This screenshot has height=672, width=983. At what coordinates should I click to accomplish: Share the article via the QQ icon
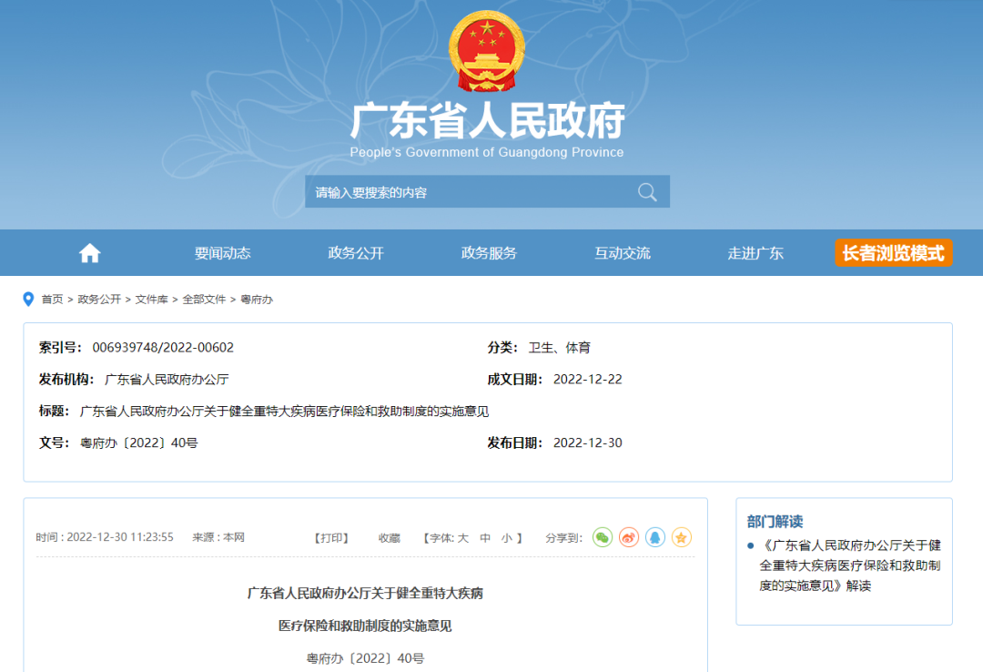[x=654, y=537]
